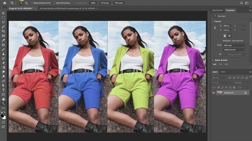Select the Frame tool
Image resolution: width=252 pixels, height=141 pixels.
pyautogui.click(x=3, y=36)
